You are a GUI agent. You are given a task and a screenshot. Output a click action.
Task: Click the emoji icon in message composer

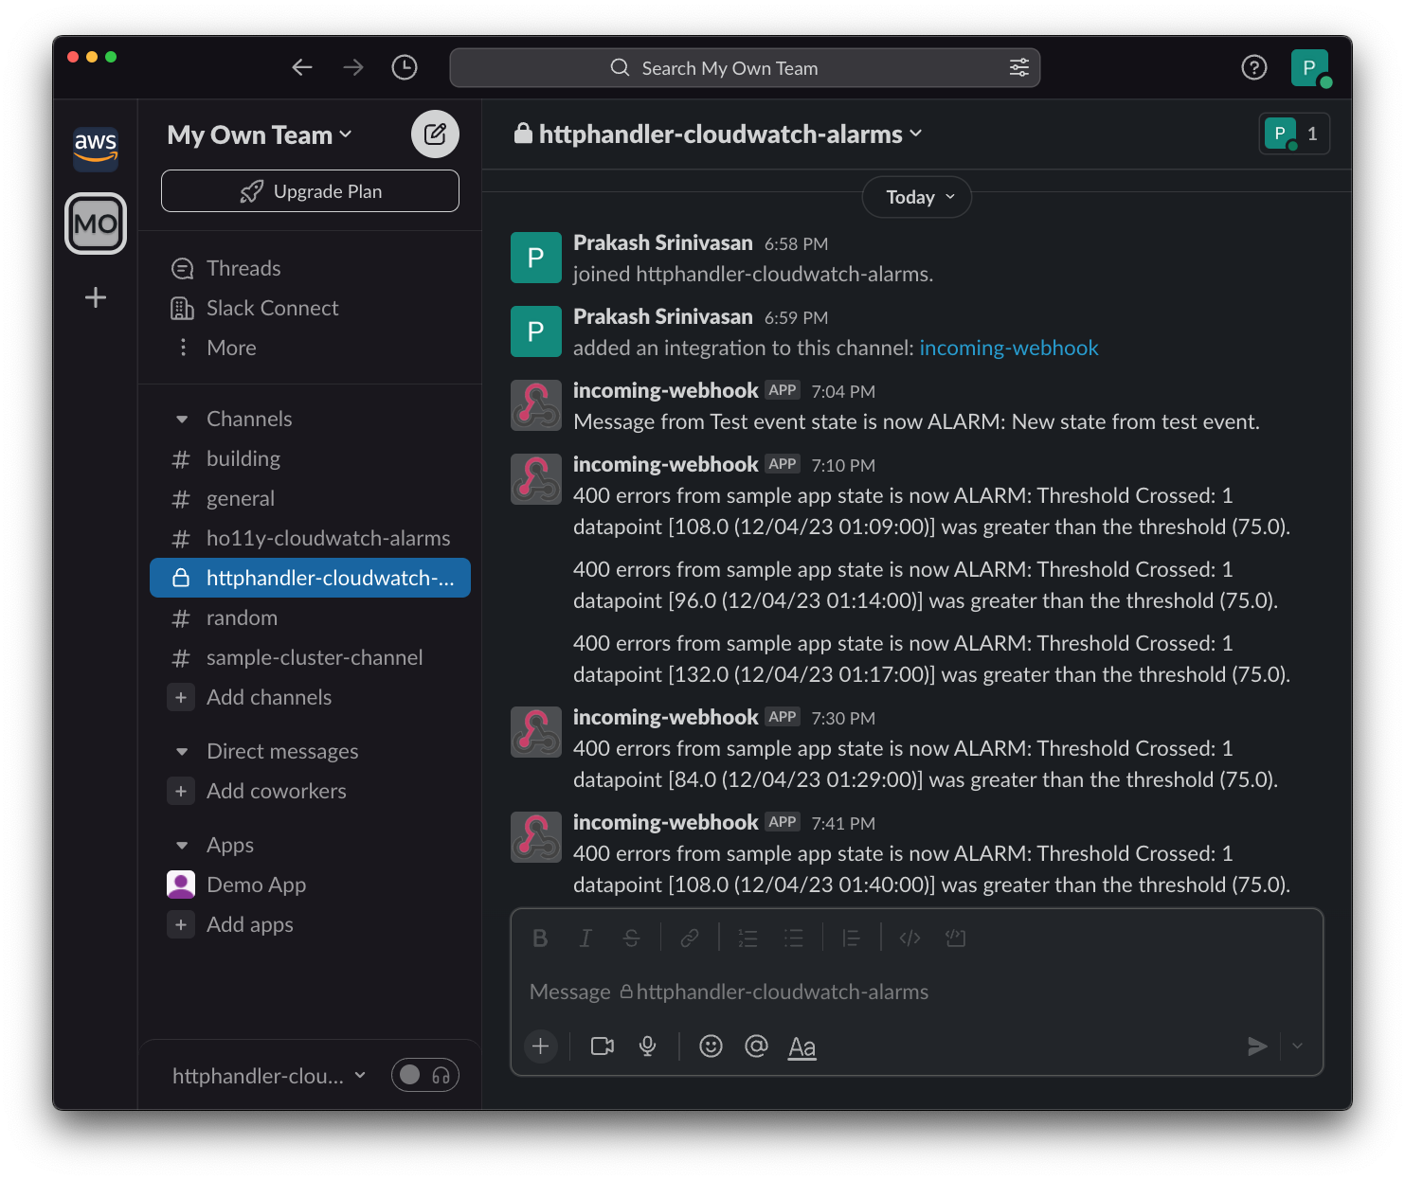(x=711, y=1046)
